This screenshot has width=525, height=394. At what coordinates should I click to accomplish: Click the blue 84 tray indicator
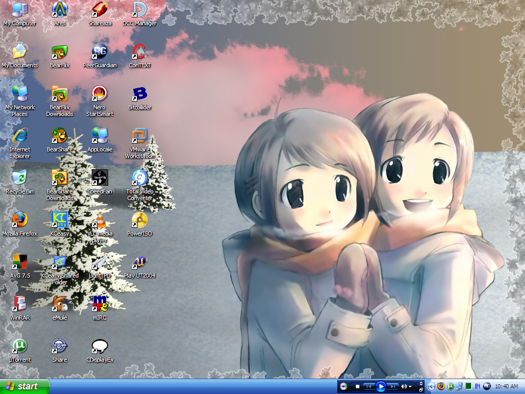(477, 387)
